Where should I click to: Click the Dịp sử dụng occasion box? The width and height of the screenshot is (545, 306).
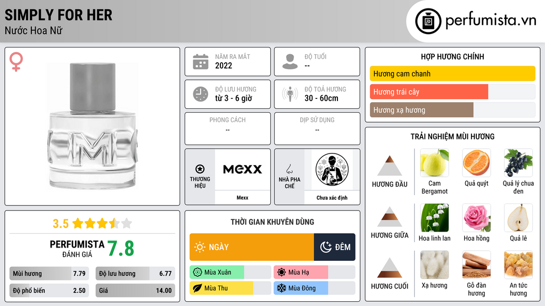tap(317, 129)
